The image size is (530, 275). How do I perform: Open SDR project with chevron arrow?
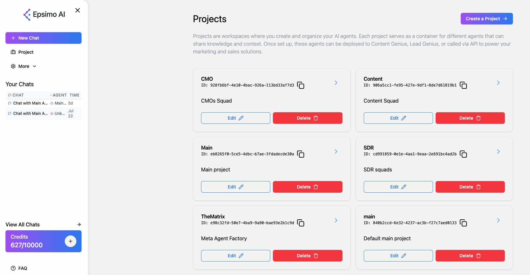point(498,151)
